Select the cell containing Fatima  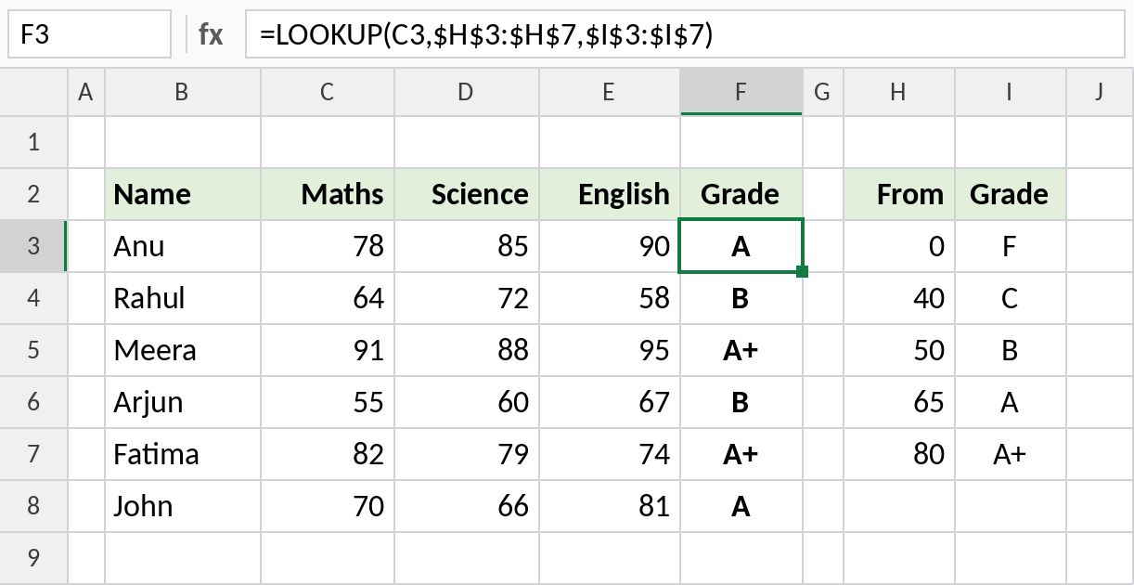[x=183, y=454]
